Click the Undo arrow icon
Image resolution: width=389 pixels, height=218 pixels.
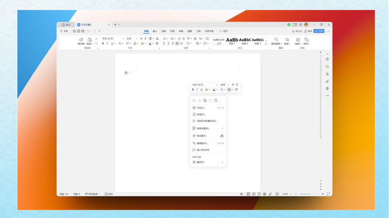click(x=87, y=31)
